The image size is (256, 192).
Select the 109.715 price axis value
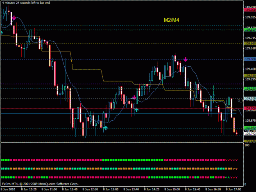point(250,38)
